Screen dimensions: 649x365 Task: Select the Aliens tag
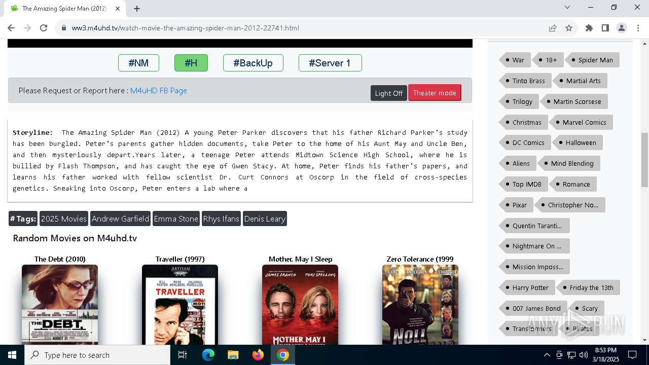click(x=517, y=163)
